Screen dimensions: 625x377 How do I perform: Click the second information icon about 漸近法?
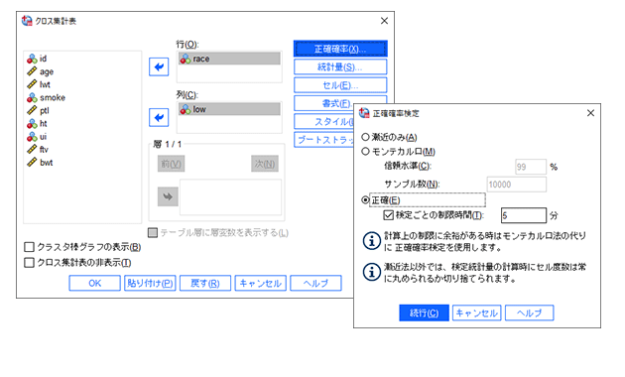point(371,272)
